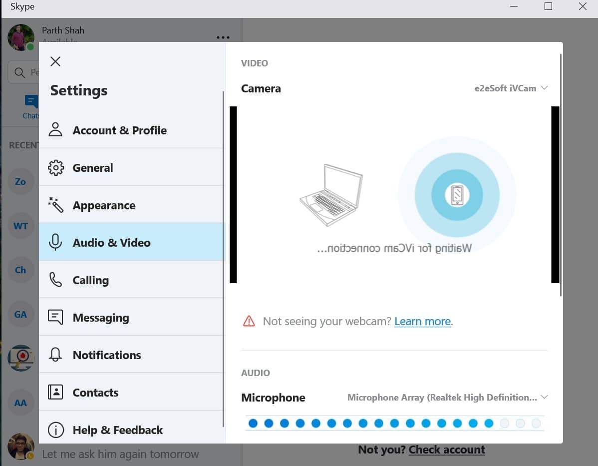Click the gear icon next to General

click(x=55, y=168)
